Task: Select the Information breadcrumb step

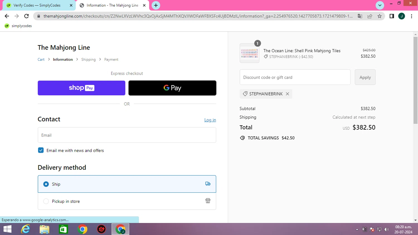Action: tap(63, 60)
